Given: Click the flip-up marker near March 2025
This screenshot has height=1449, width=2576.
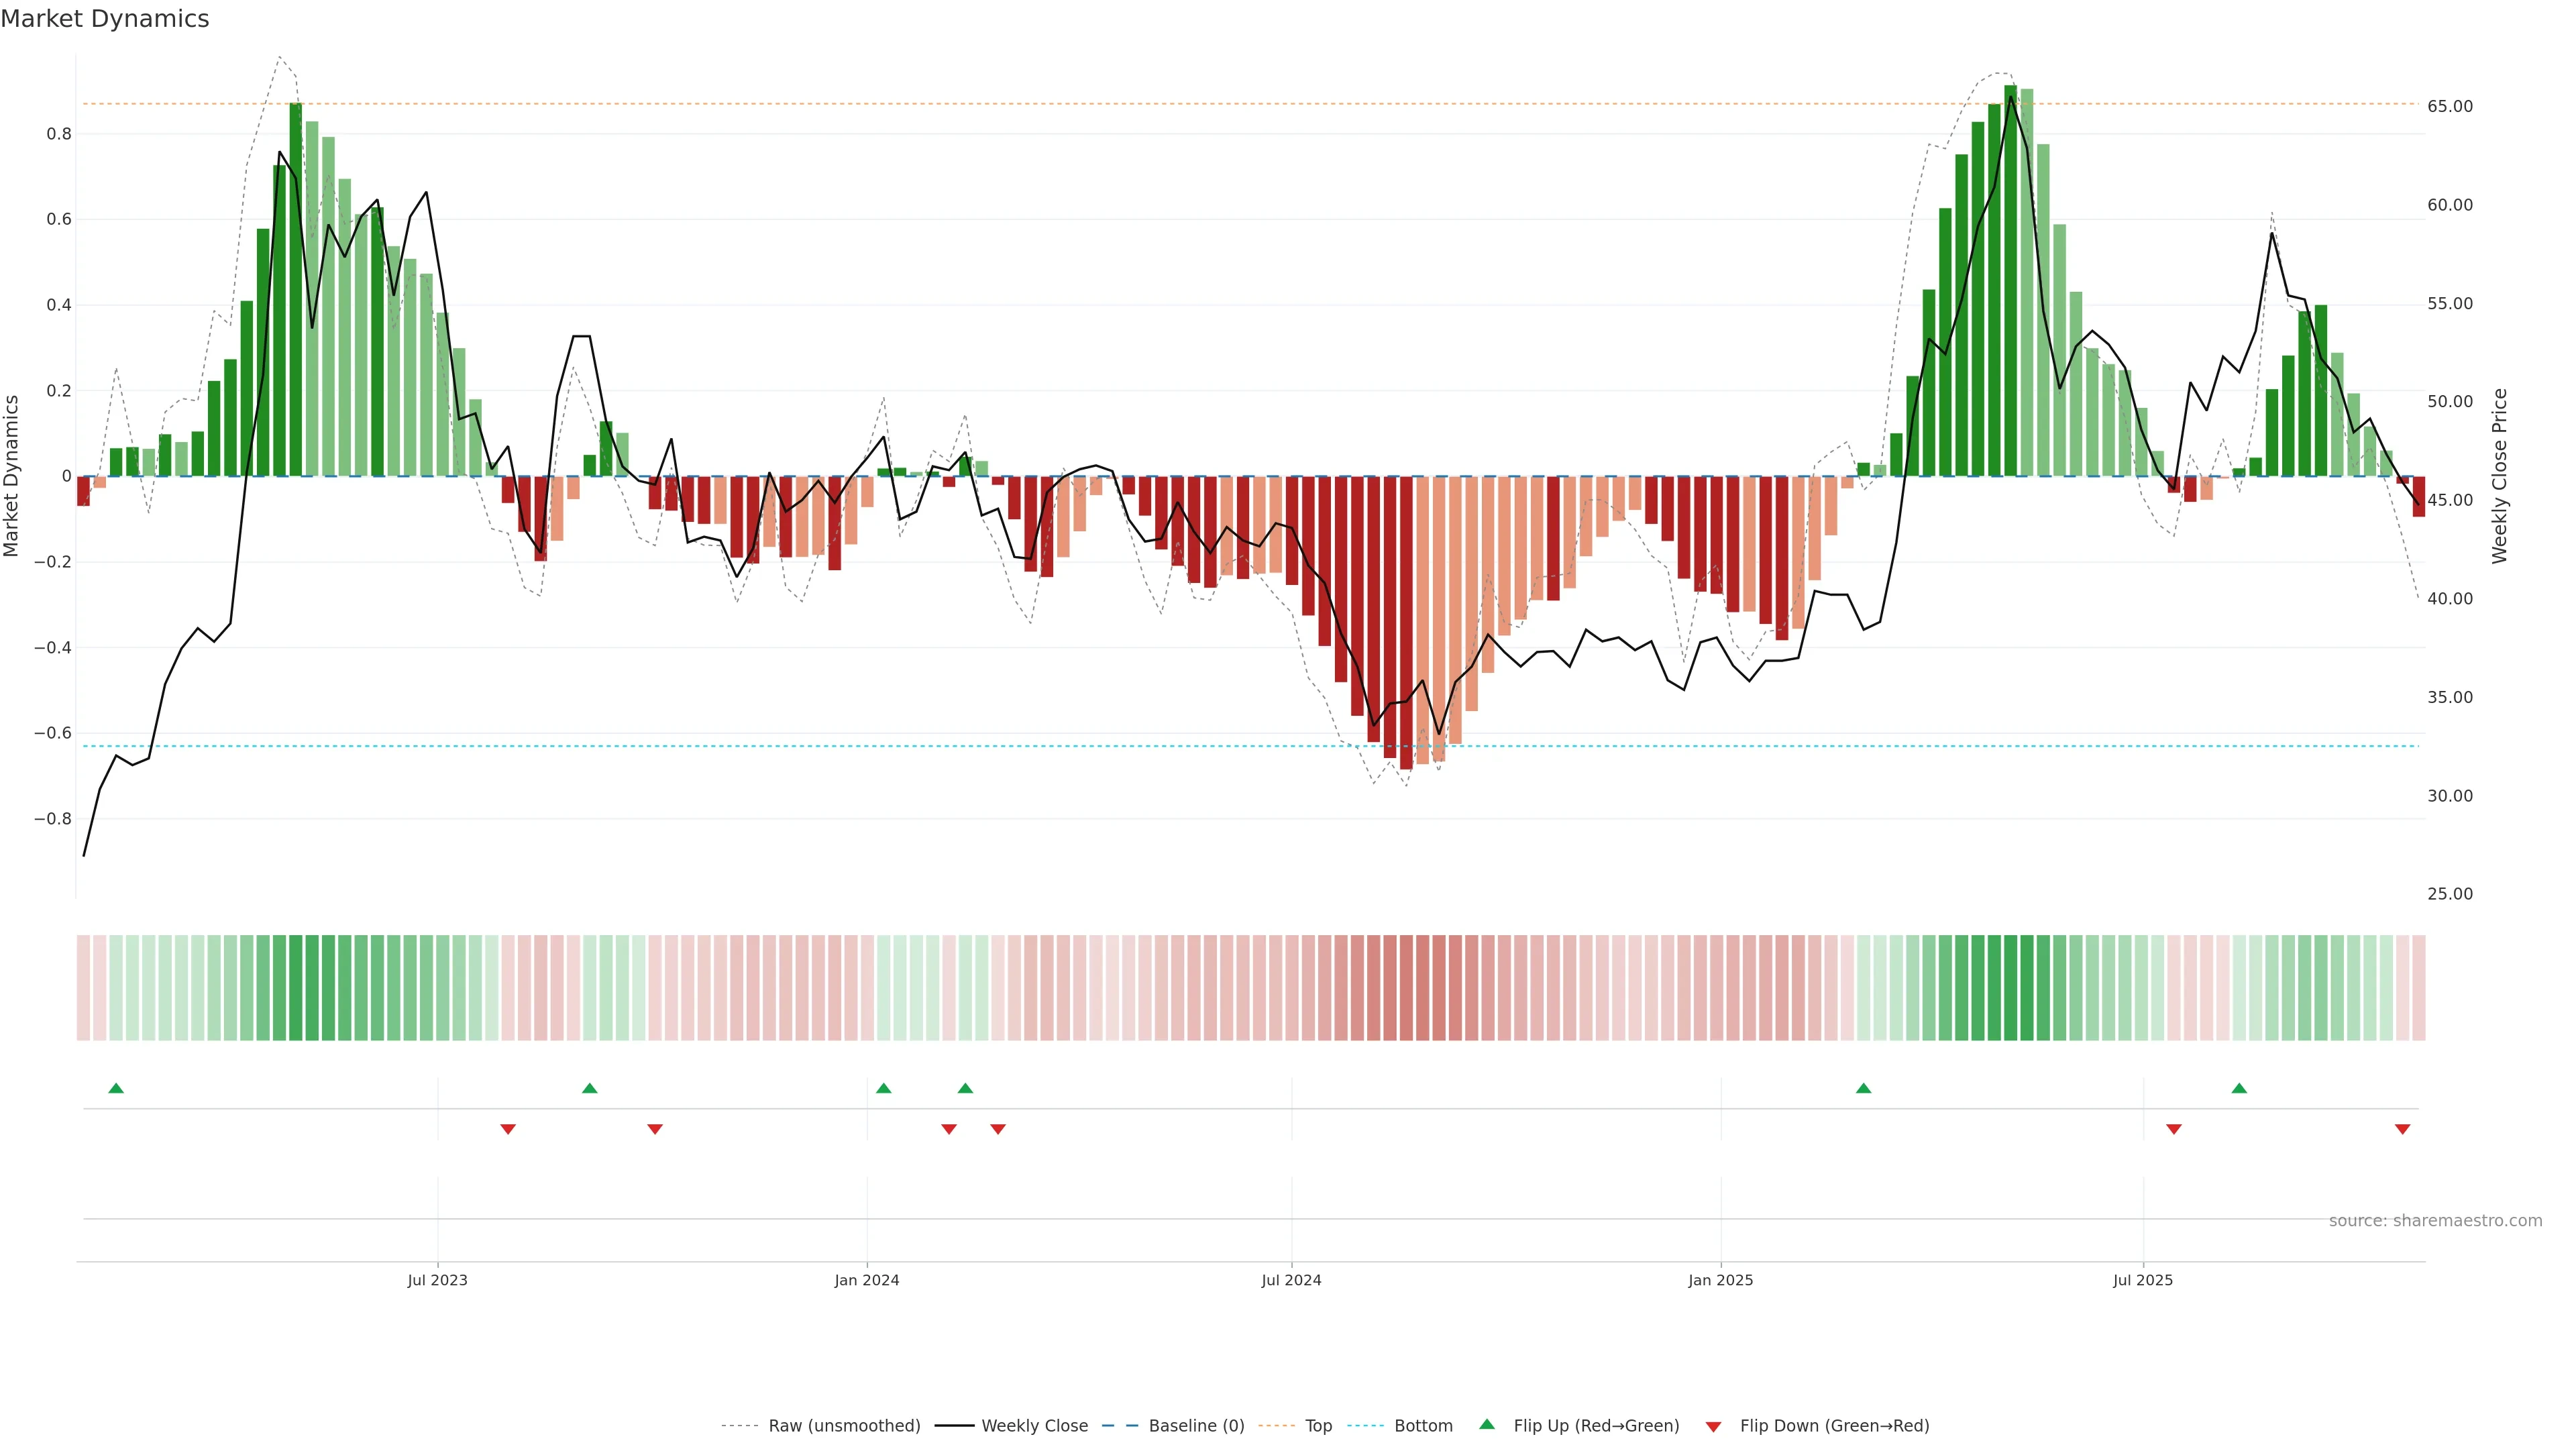Looking at the screenshot, I should point(1863,1088).
